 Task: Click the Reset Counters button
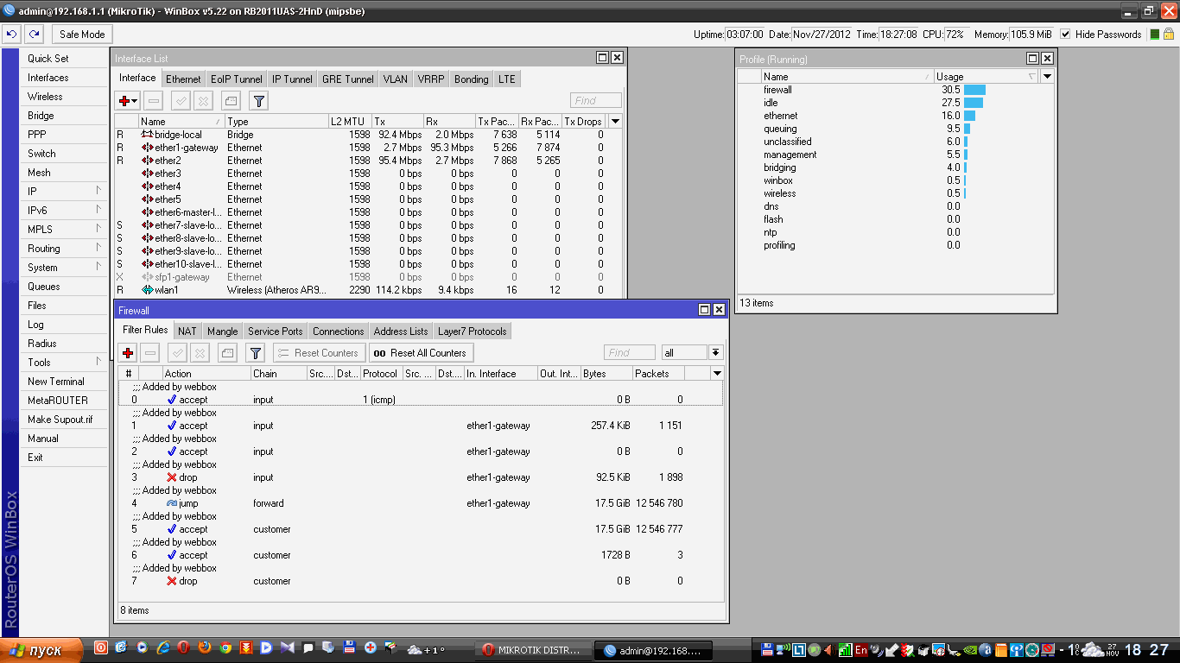click(x=320, y=353)
